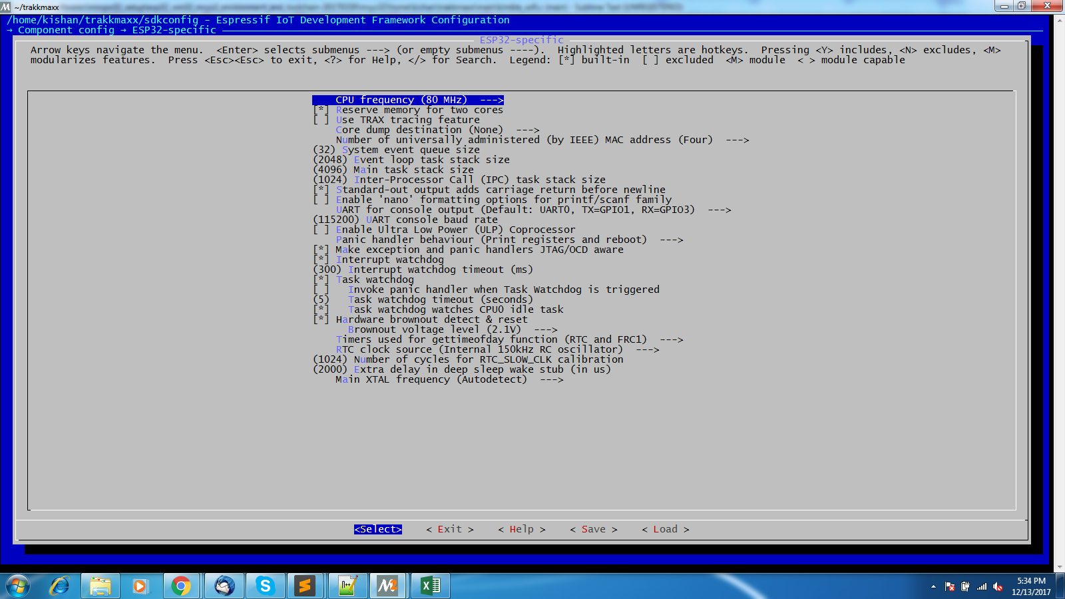Click the < Save > button
This screenshot has width=1065, height=599.
tap(594, 529)
